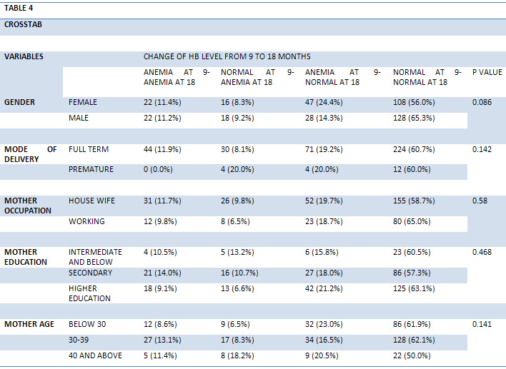The image size is (506, 369).
Task: Click the VARIABLES column header
Action: [24, 56]
